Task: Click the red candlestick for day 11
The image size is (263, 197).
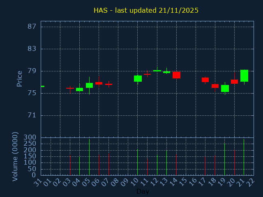Action: click(x=147, y=74)
